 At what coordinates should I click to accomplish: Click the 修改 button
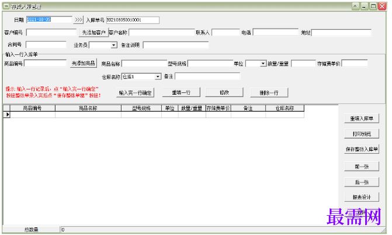pyautogui.click(x=224, y=92)
